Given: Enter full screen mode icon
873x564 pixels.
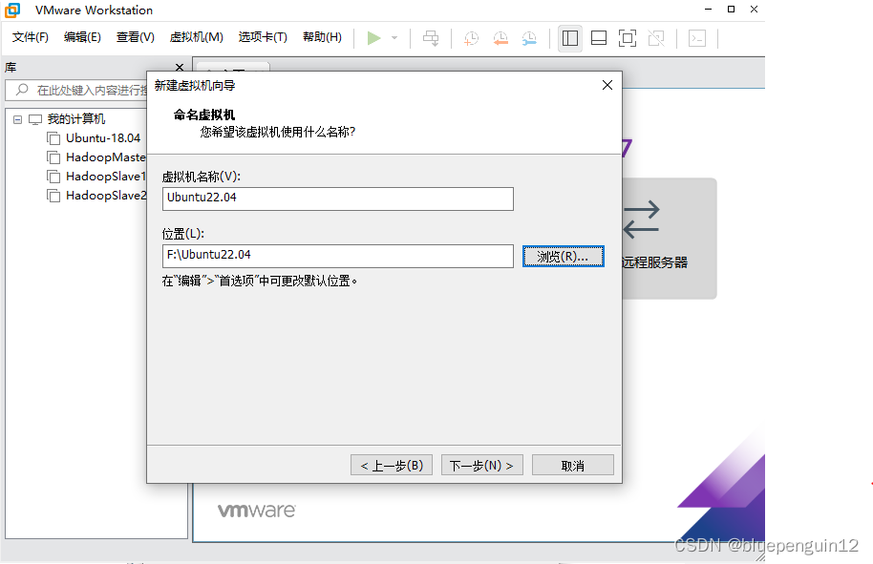Looking at the screenshot, I should point(628,38).
